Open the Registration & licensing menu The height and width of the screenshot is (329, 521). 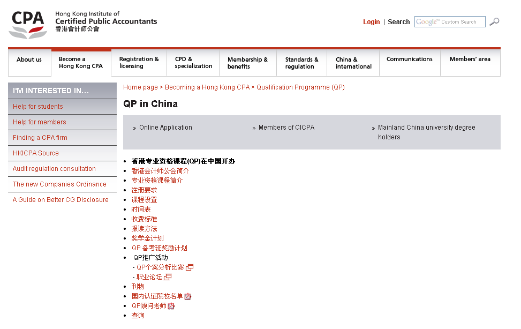click(138, 62)
